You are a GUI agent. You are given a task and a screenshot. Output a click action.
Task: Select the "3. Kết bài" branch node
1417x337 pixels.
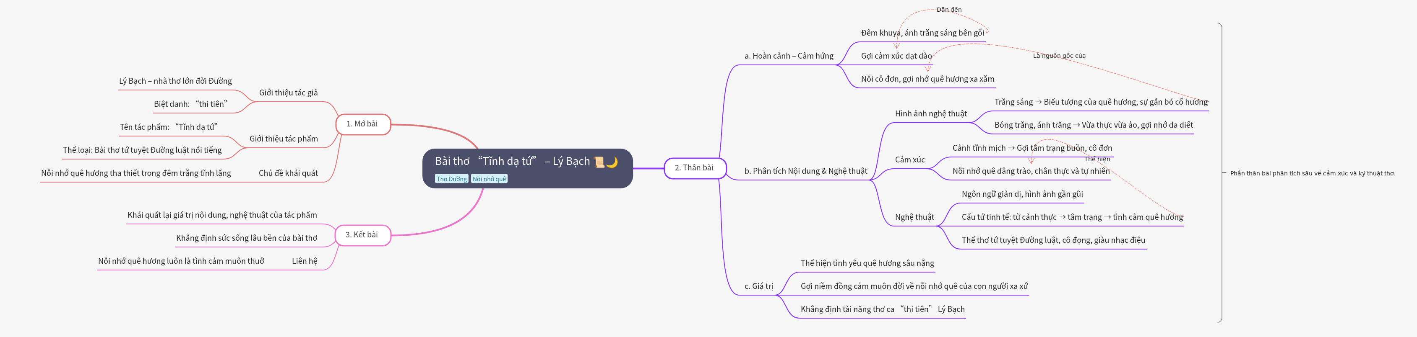(x=362, y=235)
